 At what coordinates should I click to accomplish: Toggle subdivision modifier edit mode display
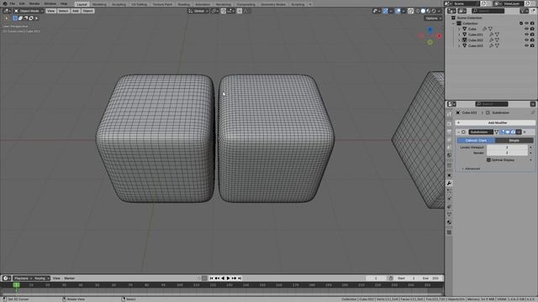[x=503, y=132]
